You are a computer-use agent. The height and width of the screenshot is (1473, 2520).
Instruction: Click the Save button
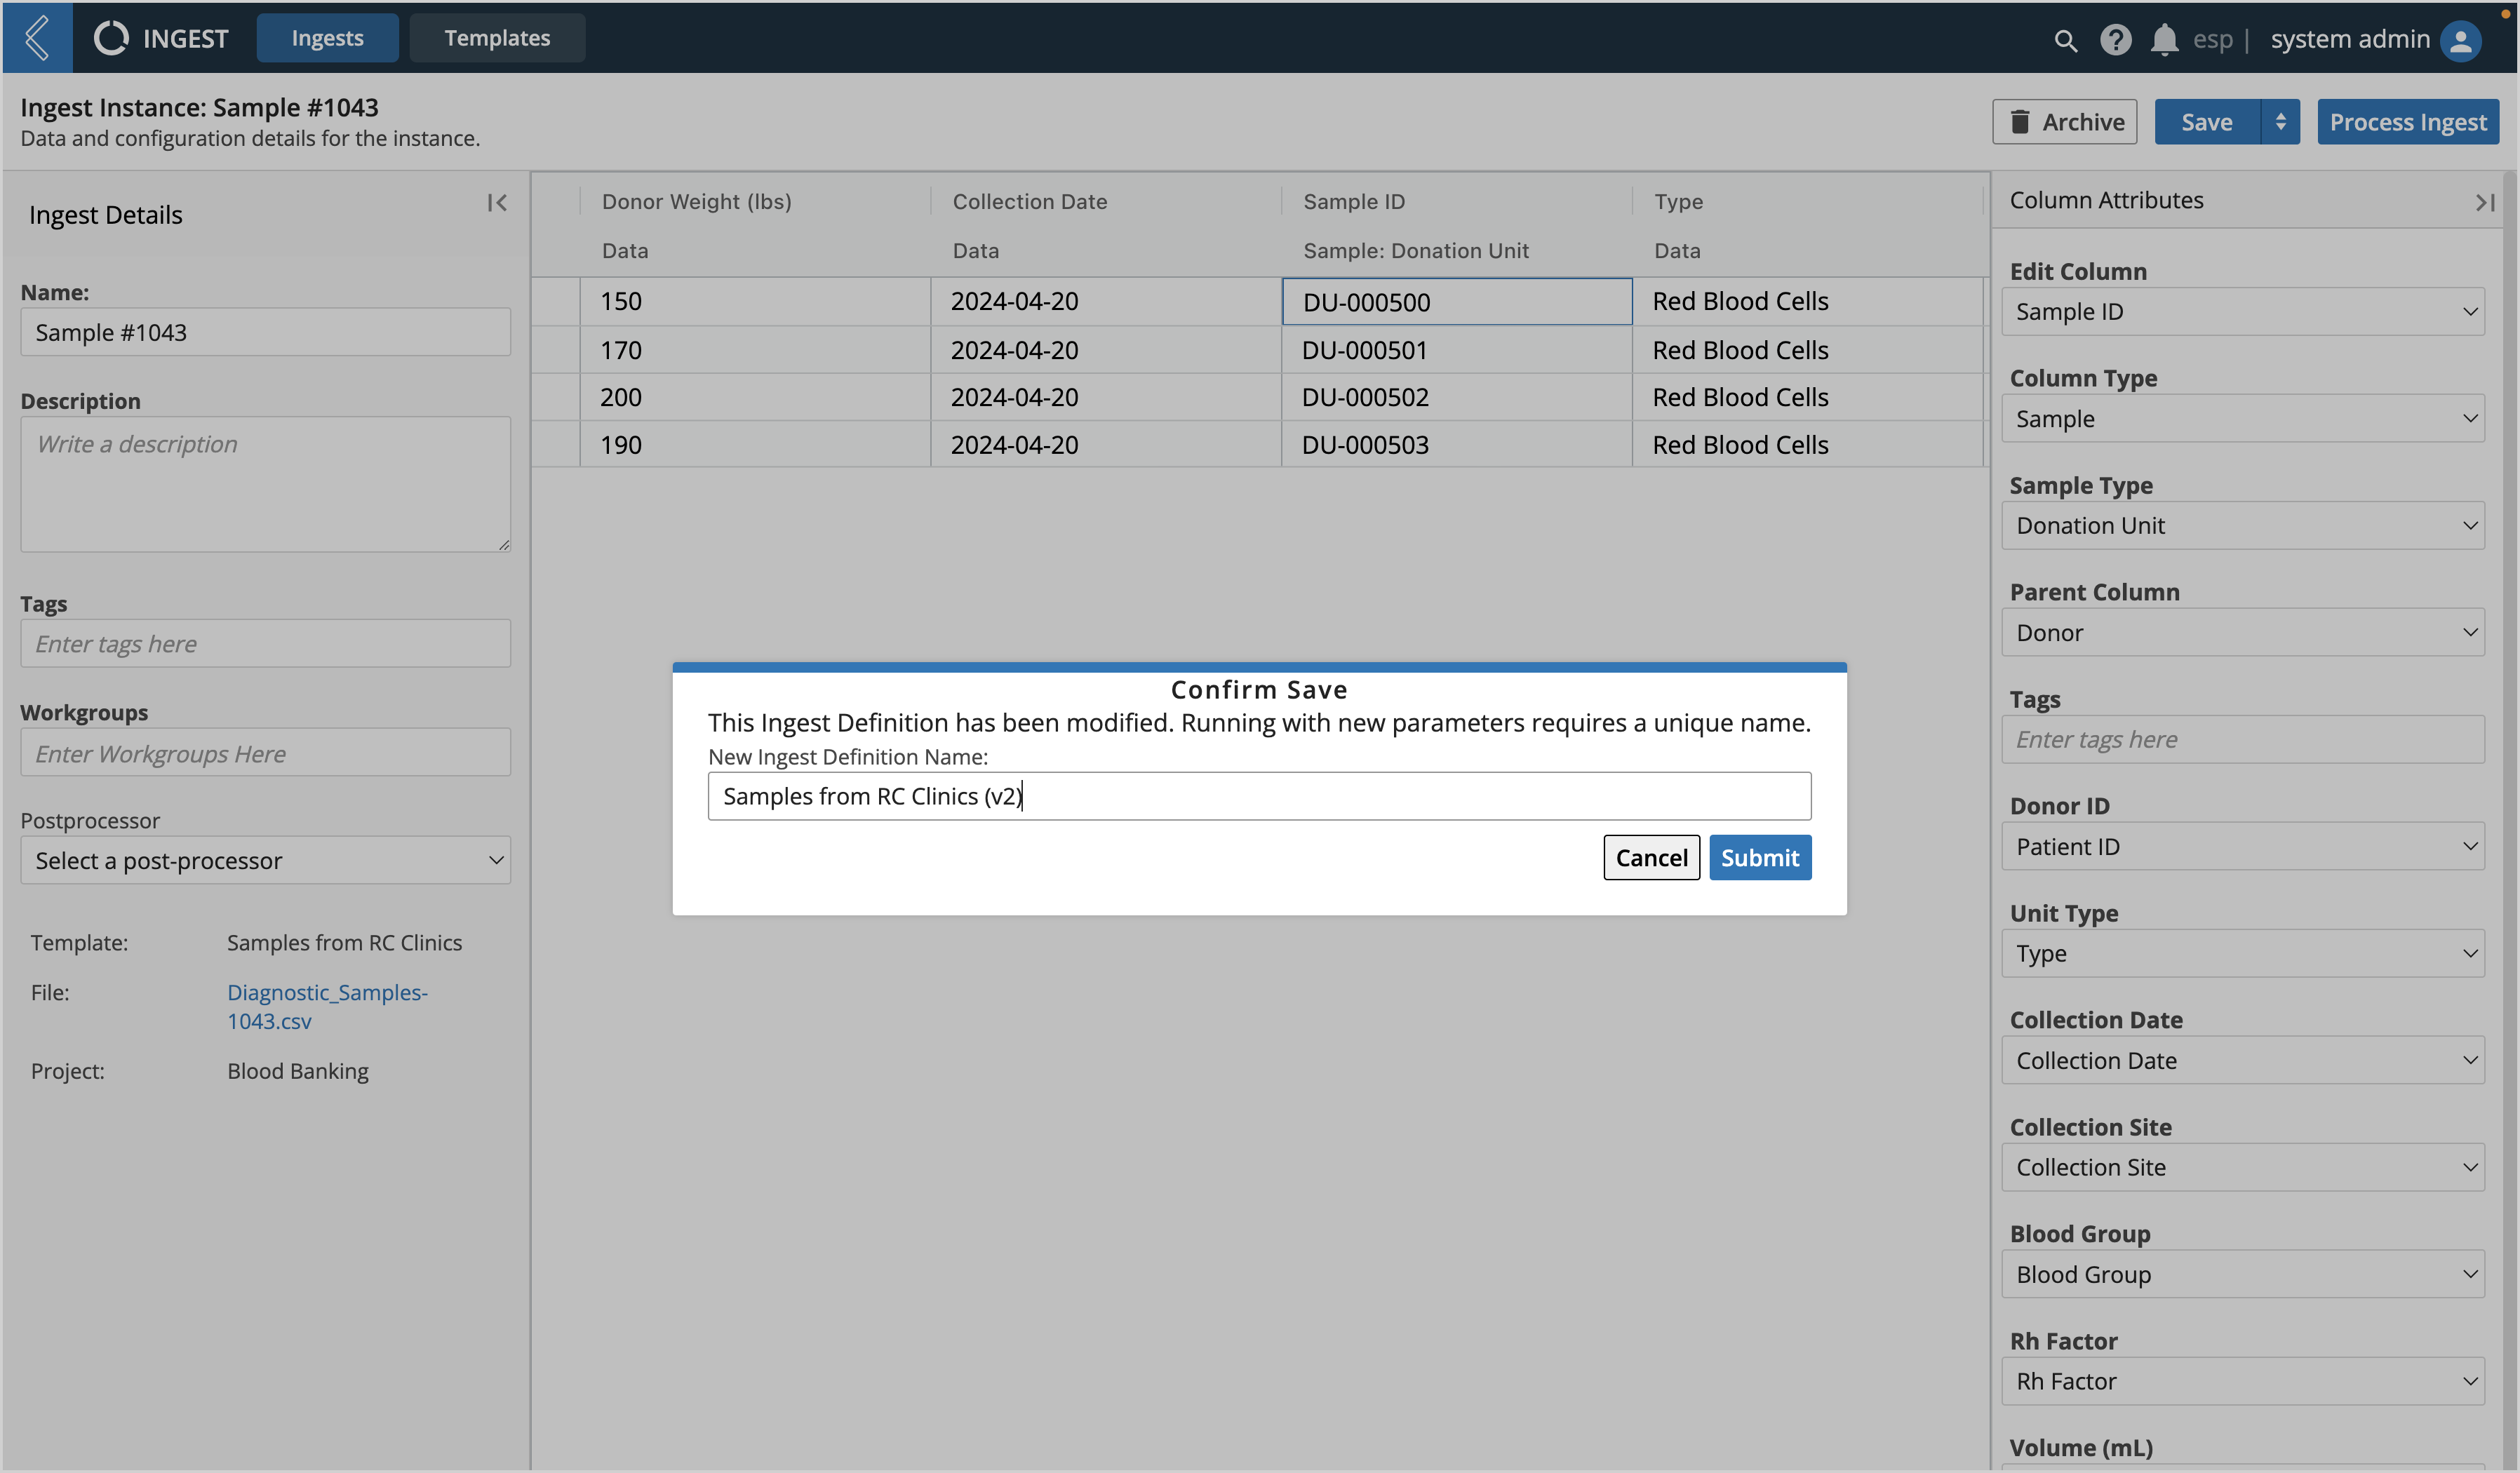(2207, 122)
